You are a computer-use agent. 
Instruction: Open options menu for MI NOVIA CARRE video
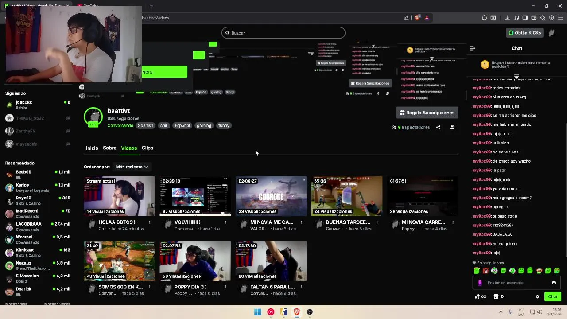coord(453,222)
